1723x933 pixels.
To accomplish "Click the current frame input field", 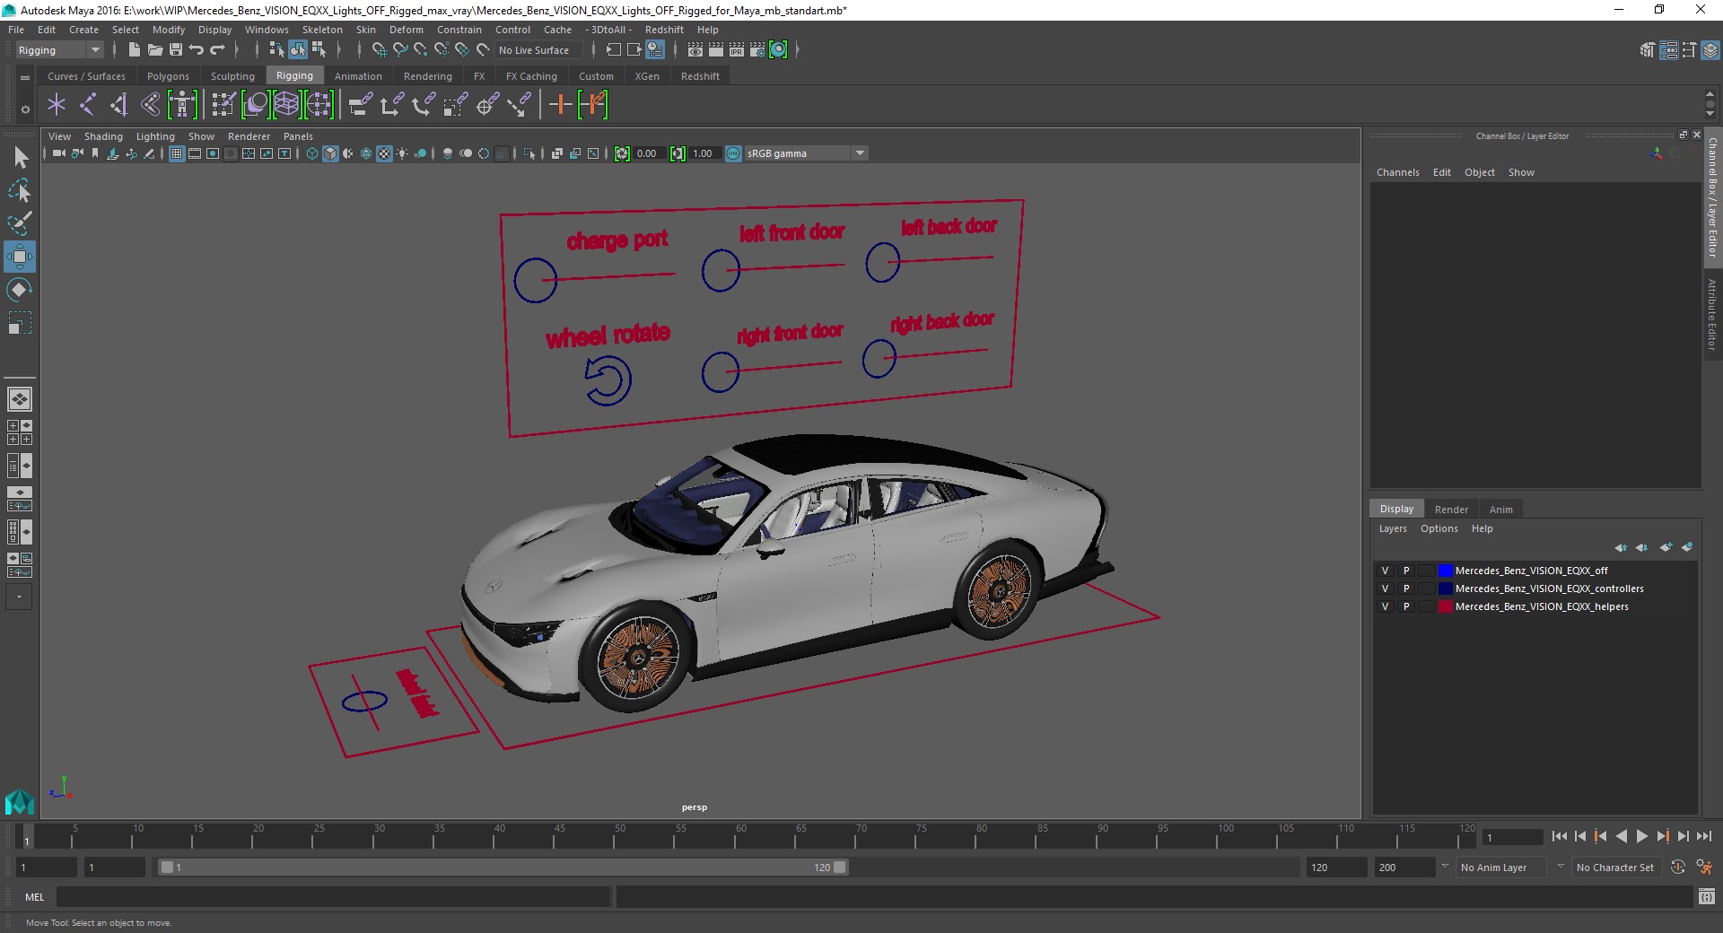I will tap(1513, 837).
